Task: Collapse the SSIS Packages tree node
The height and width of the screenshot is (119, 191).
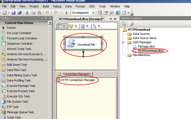Action: coord(123,42)
